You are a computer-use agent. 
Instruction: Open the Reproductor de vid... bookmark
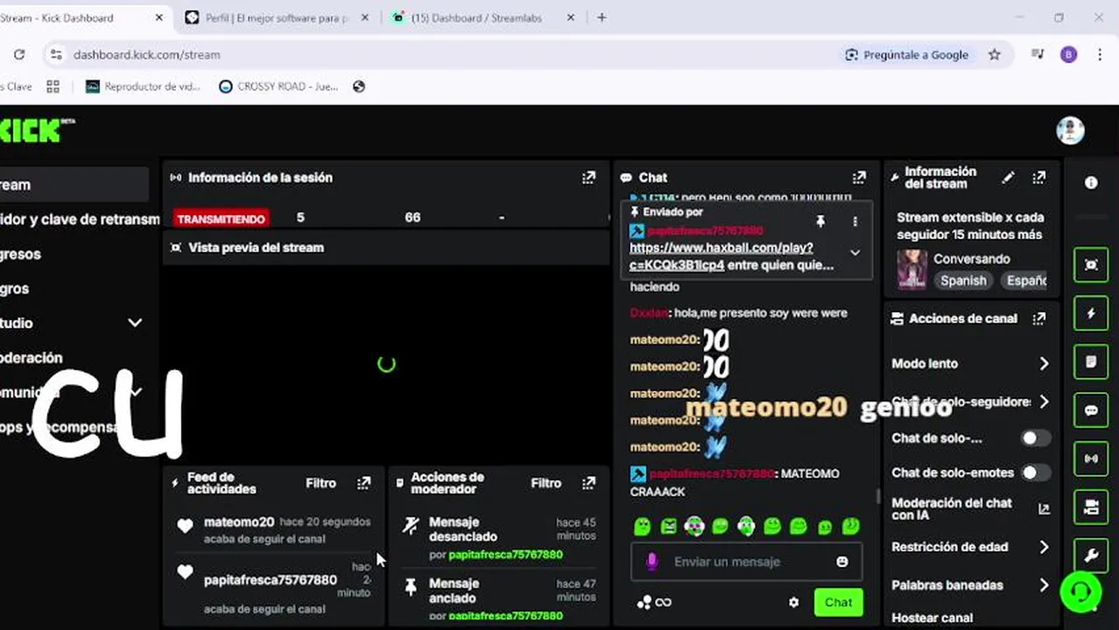click(x=143, y=87)
